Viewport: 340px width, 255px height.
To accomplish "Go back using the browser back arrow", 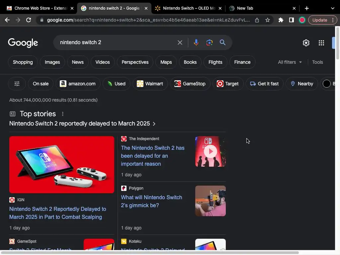I will click(7, 20).
